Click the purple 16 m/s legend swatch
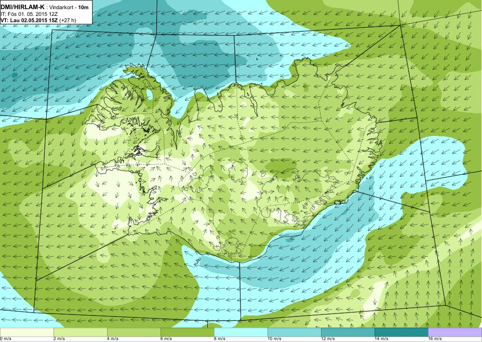 pos(455,332)
